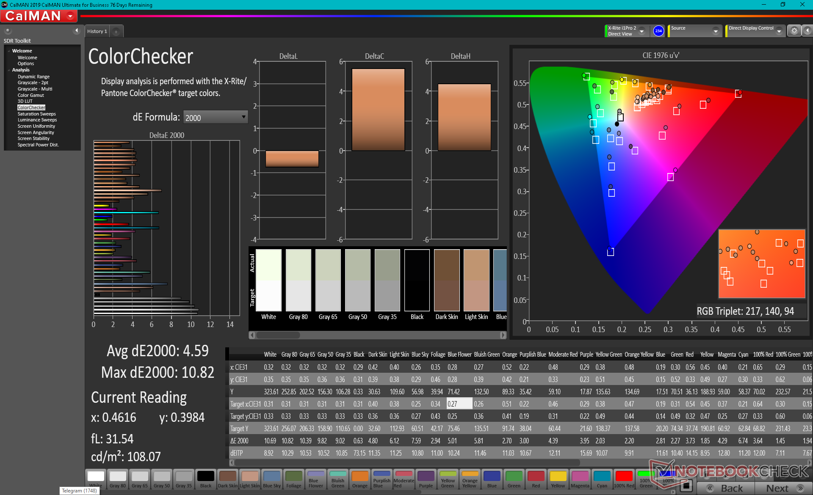Open the settings gear icon
The height and width of the screenshot is (495, 813).
[794, 31]
